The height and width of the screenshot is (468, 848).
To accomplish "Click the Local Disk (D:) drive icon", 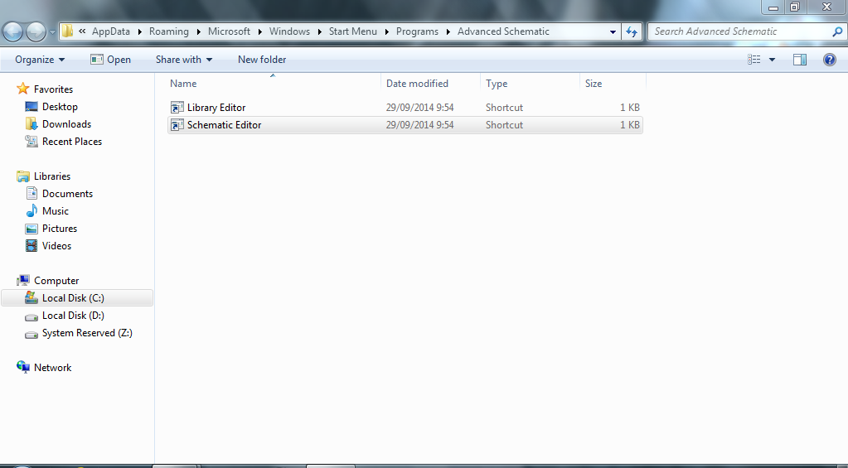I will point(31,316).
